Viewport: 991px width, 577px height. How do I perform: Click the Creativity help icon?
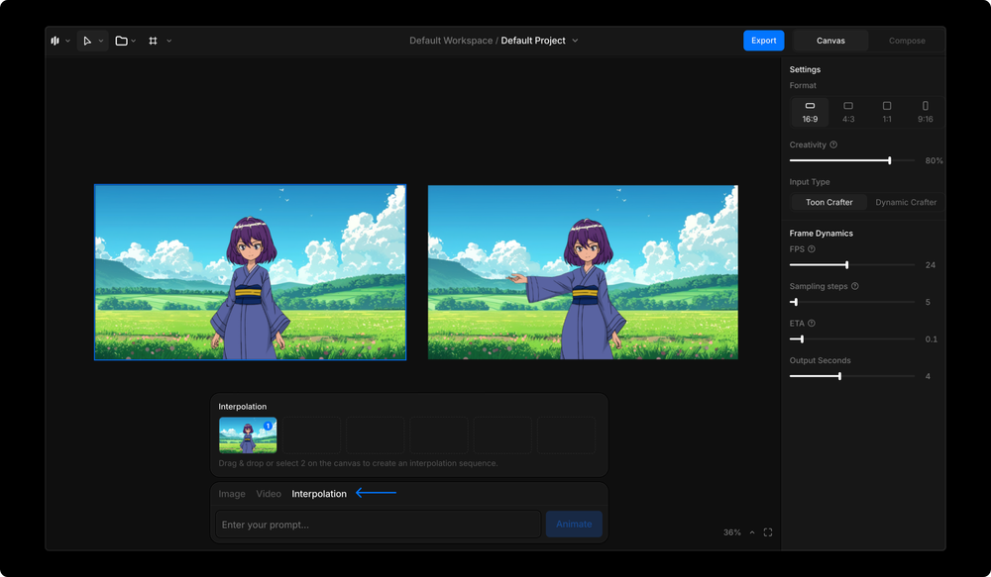coord(833,144)
